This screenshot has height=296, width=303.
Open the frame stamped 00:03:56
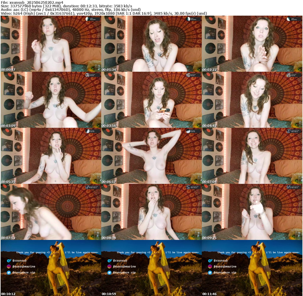point(151,100)
